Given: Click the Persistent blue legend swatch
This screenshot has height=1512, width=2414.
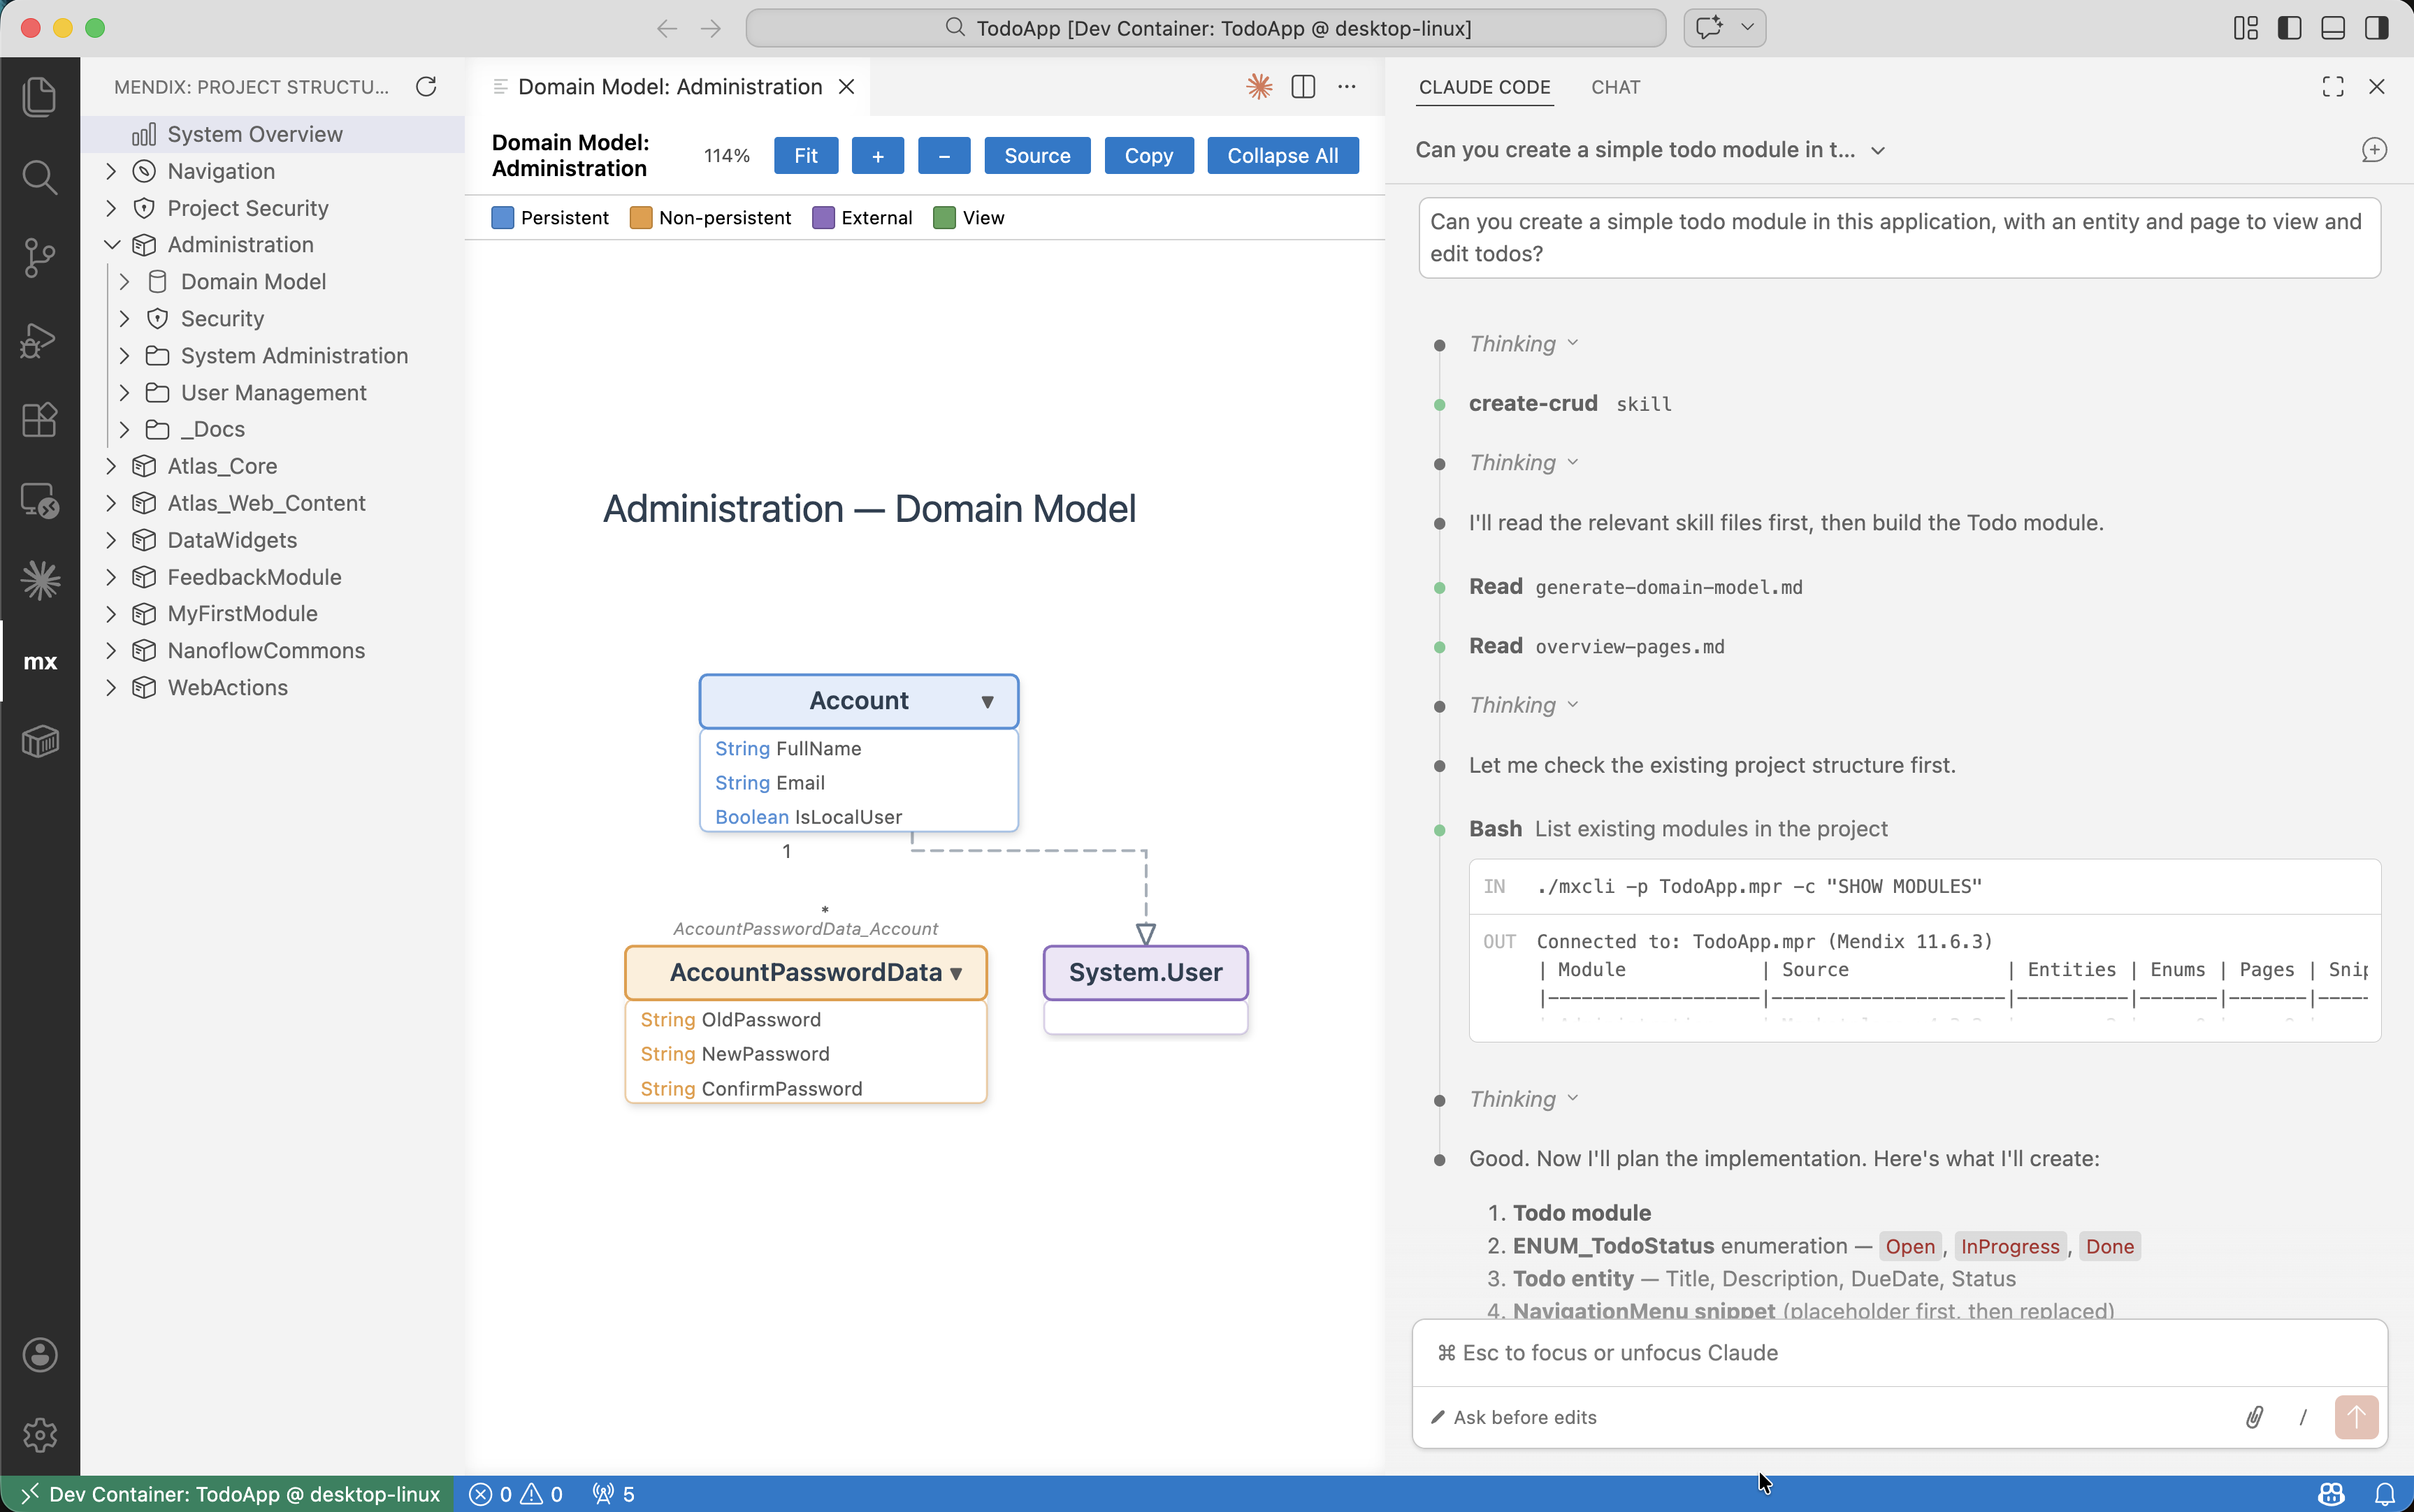Looking at the screenshot, I should point(502,218).
